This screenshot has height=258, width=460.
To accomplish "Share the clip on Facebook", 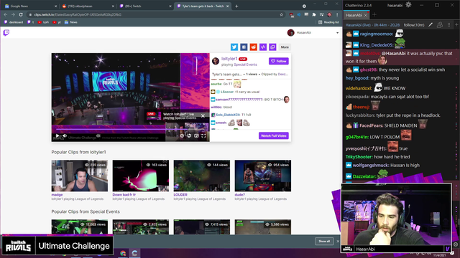I will [x=244, y=47].
